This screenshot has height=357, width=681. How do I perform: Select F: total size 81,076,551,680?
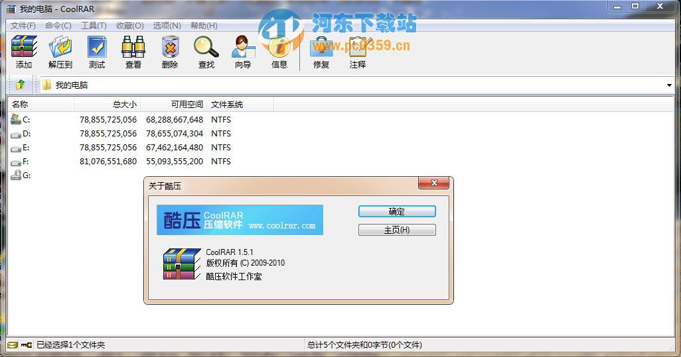click(x=108, y=161)
